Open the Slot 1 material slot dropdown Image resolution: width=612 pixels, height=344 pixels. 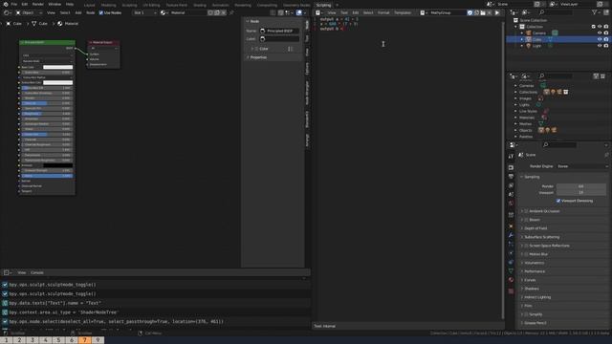(x=144, y=12)
